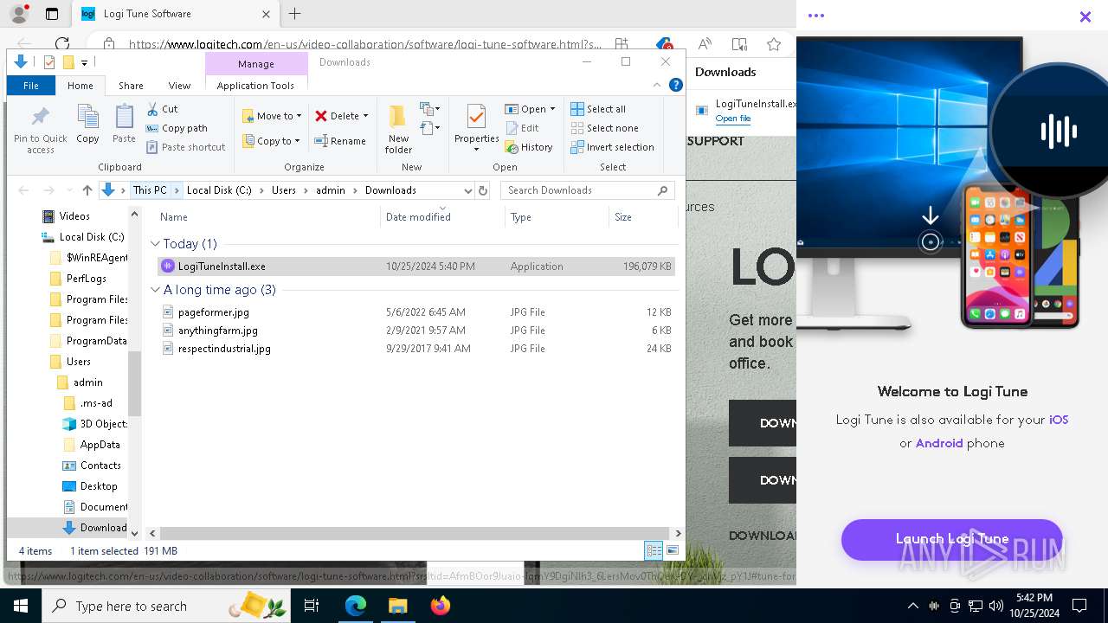Click Paste shortcut in ribbon
Image resolution: width=1108 pixels, height=623 pixels.
tap(185, 147)
